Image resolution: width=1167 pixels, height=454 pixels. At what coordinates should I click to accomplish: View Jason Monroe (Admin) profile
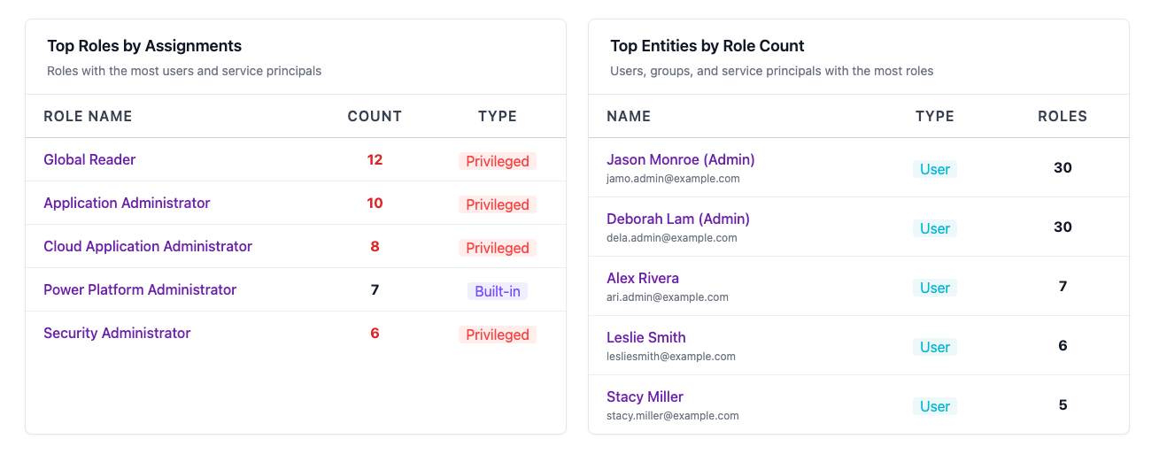pos(680,160)
